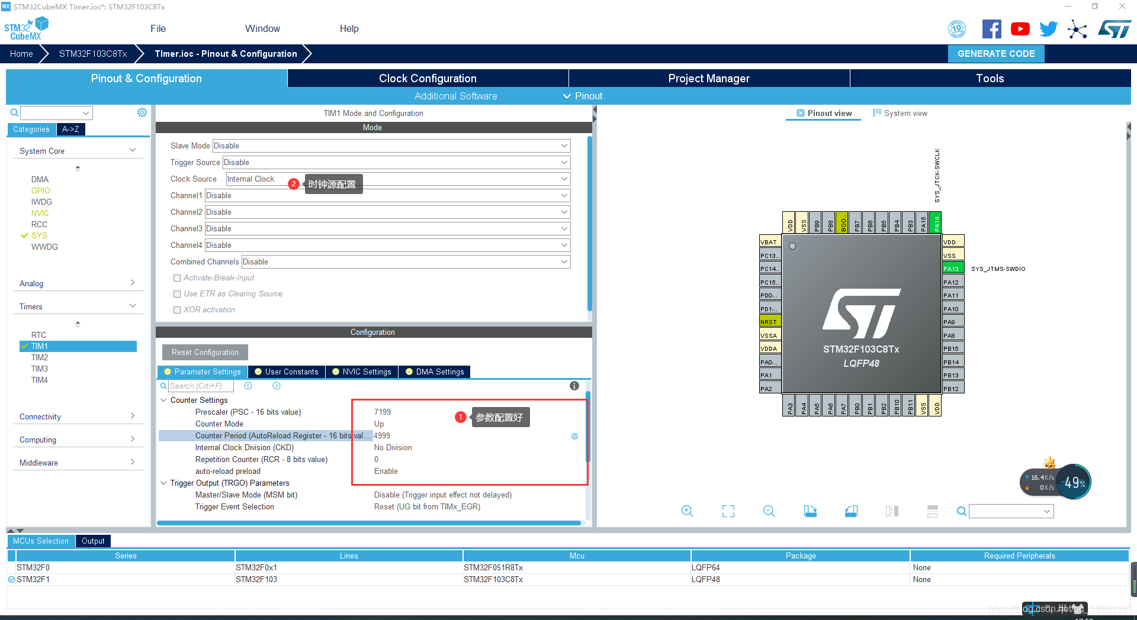Open the Help menu

coord(349,29)
